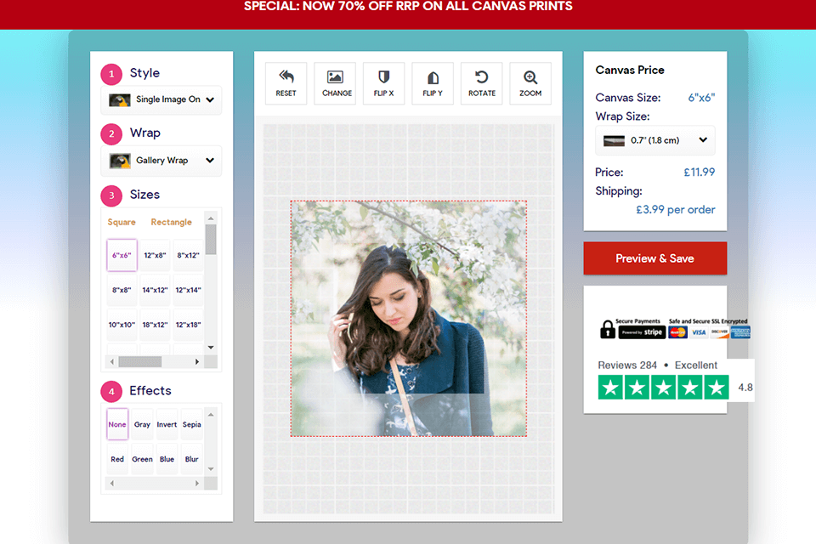This screenshot has width=816, height=544.
Task: Click the Sizes list scroll up arrow
Action: (x=211, y=218)
